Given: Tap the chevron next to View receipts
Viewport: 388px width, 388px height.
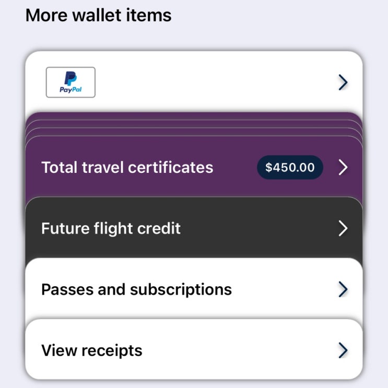Looking at the screenshot, I should (x=343, y=350).
